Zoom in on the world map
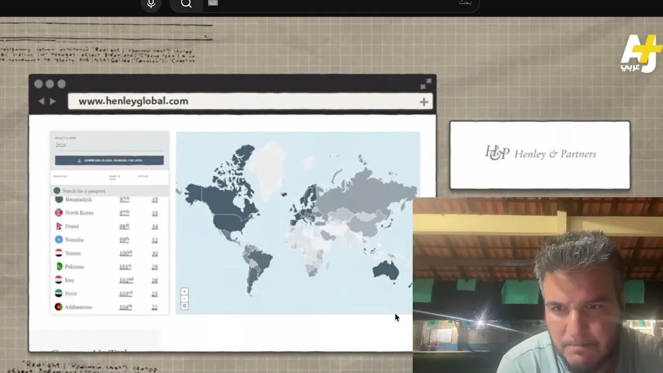The image size is (663, 373). click(184, 292)
